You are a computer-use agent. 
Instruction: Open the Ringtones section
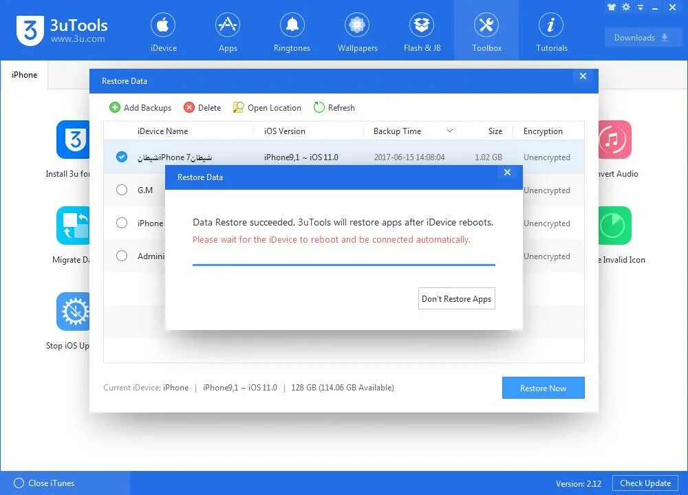(x=292, y=32)
